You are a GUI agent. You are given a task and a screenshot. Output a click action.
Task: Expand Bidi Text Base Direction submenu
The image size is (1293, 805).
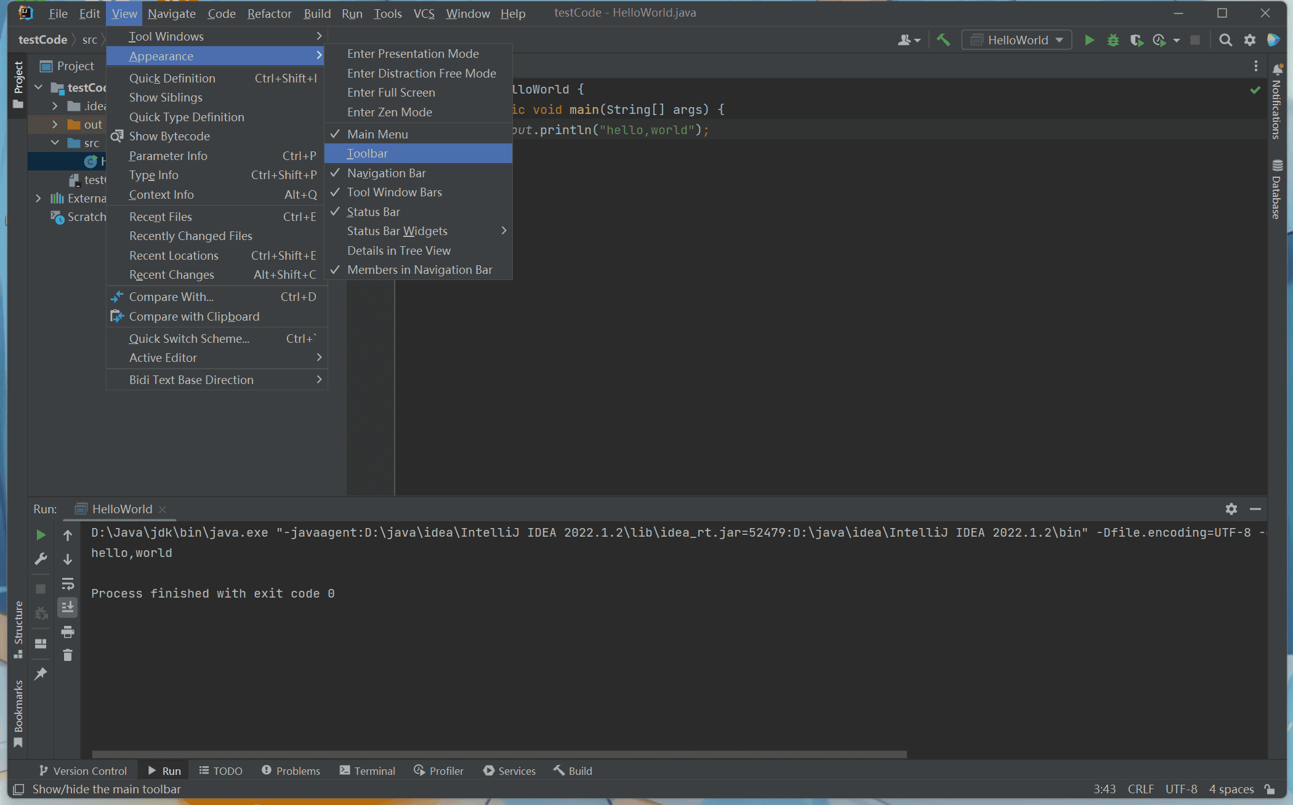tap(217, 380)
